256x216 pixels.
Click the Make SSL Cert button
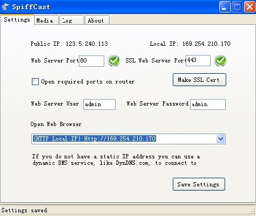(199, 80)
